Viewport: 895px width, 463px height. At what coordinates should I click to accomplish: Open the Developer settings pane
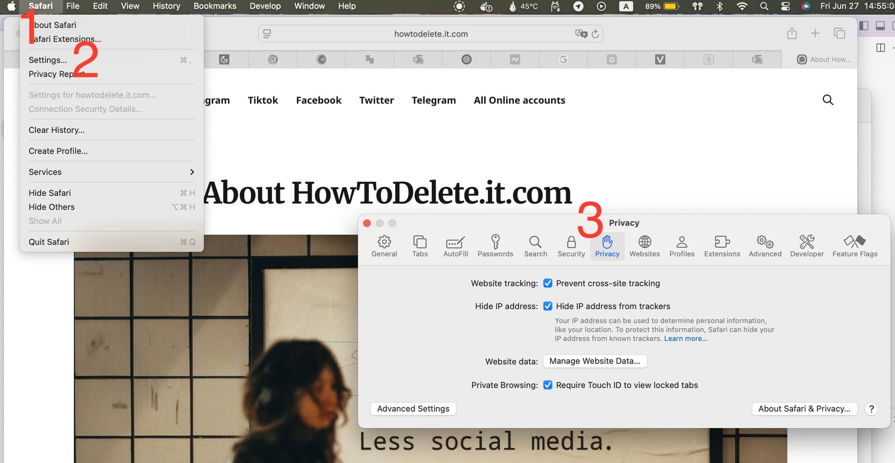pos(807,246)
